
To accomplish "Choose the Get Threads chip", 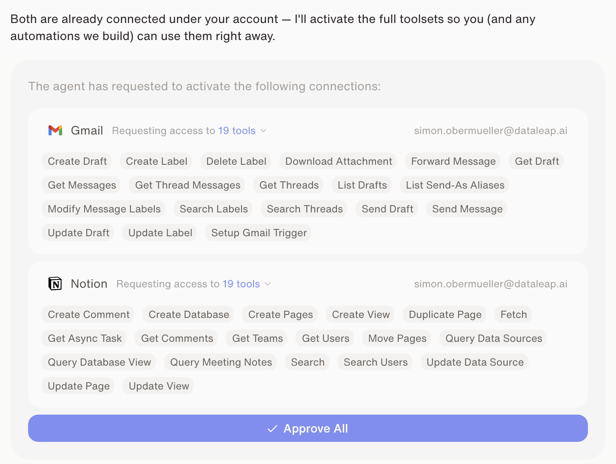I will pyautogui.click(x=289, y=185).
